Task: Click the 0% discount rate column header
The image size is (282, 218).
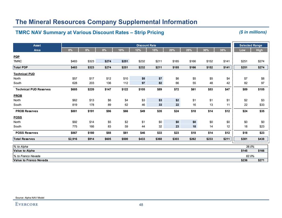Action: [70, 50]
